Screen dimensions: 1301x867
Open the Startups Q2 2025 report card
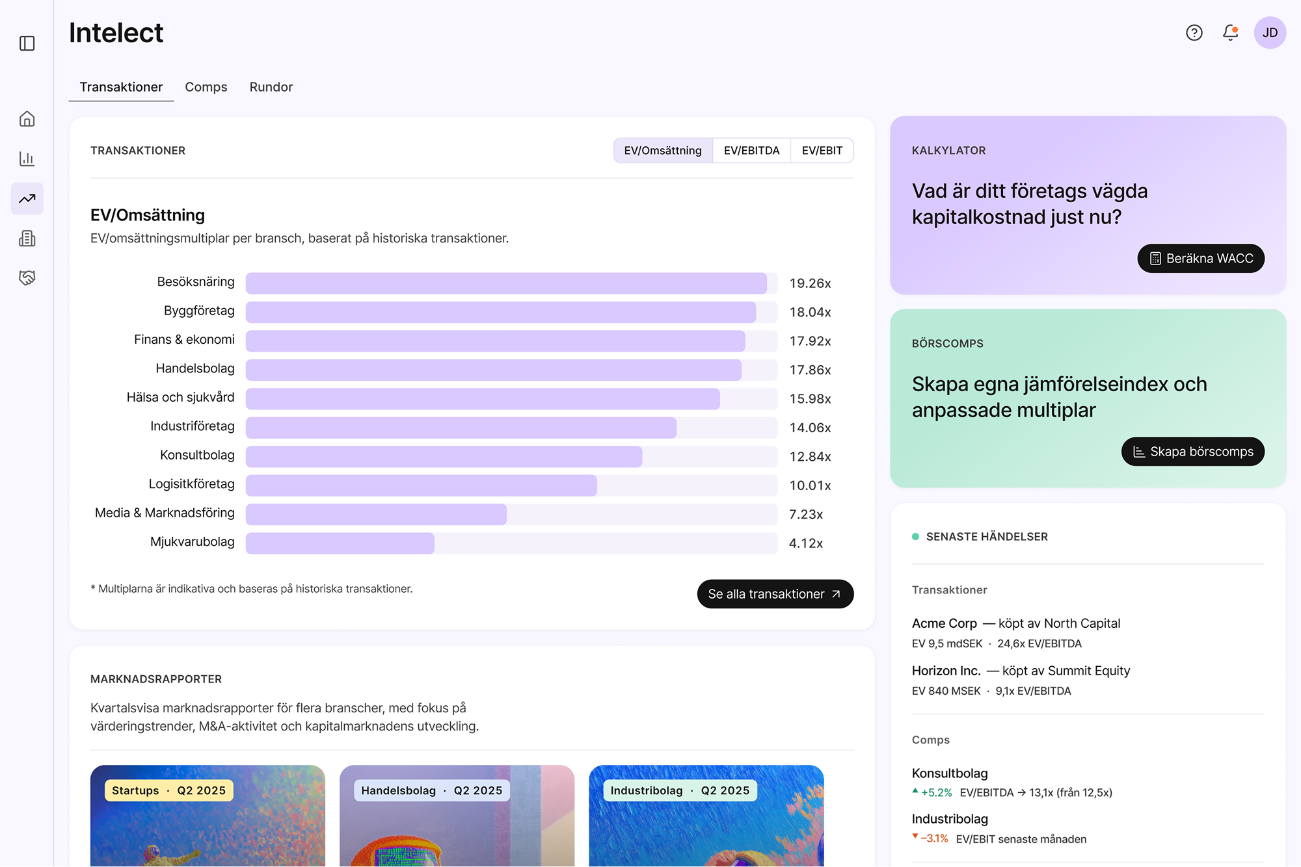(208, 816)
